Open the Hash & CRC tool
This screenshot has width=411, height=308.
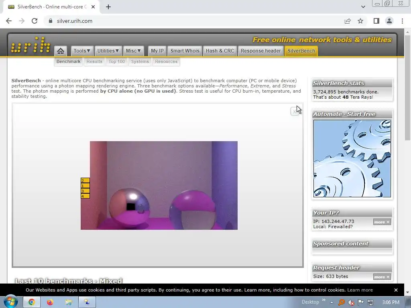point(220,51)
